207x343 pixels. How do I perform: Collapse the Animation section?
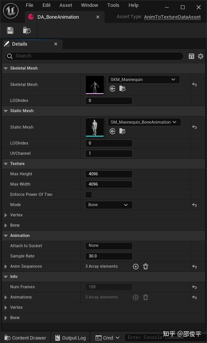click(x=6, y=236)
